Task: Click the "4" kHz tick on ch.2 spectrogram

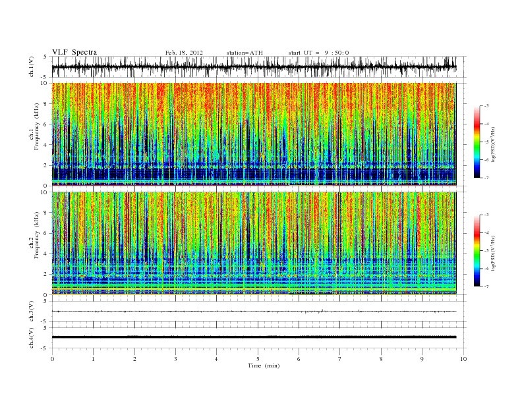Action: [46, 254]
